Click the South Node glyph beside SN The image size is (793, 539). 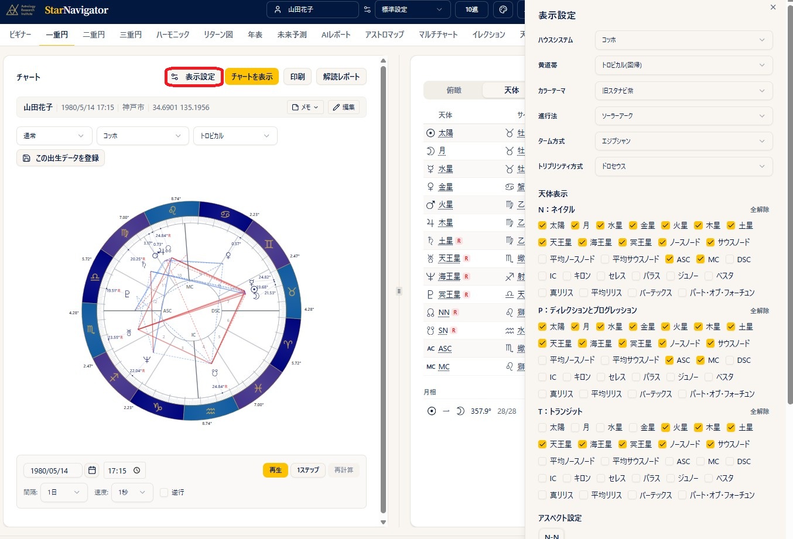click(430, 331)
